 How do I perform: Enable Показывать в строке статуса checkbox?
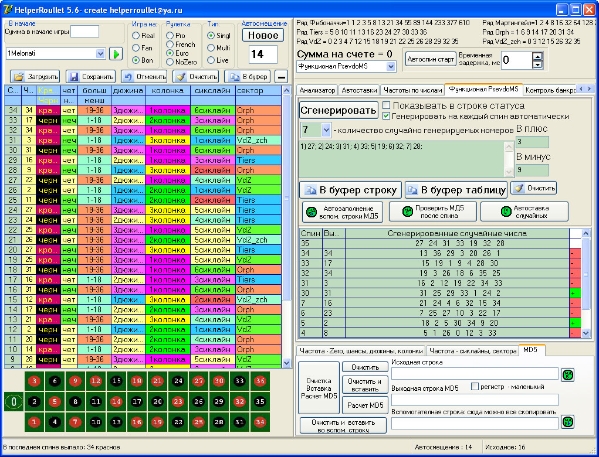click(387, 105)
